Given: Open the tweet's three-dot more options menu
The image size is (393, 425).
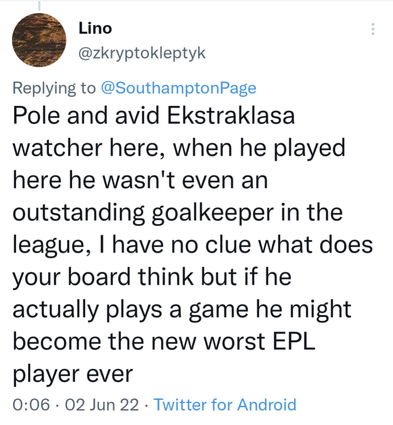Looking at the screenshot, I should (373, 28).
